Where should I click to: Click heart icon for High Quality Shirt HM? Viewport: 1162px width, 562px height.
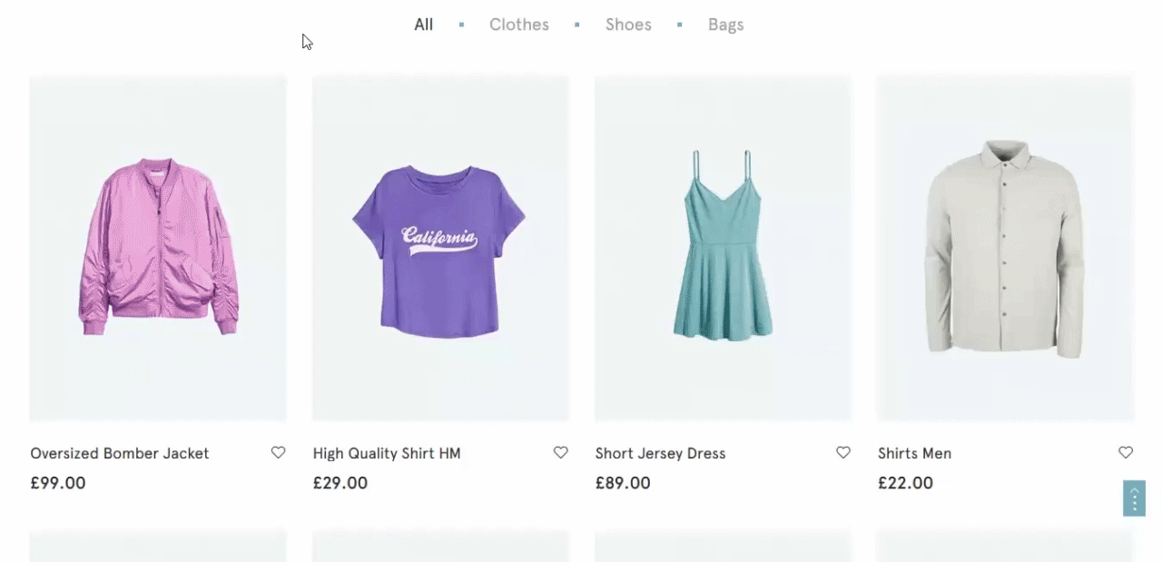coord(561,452)
